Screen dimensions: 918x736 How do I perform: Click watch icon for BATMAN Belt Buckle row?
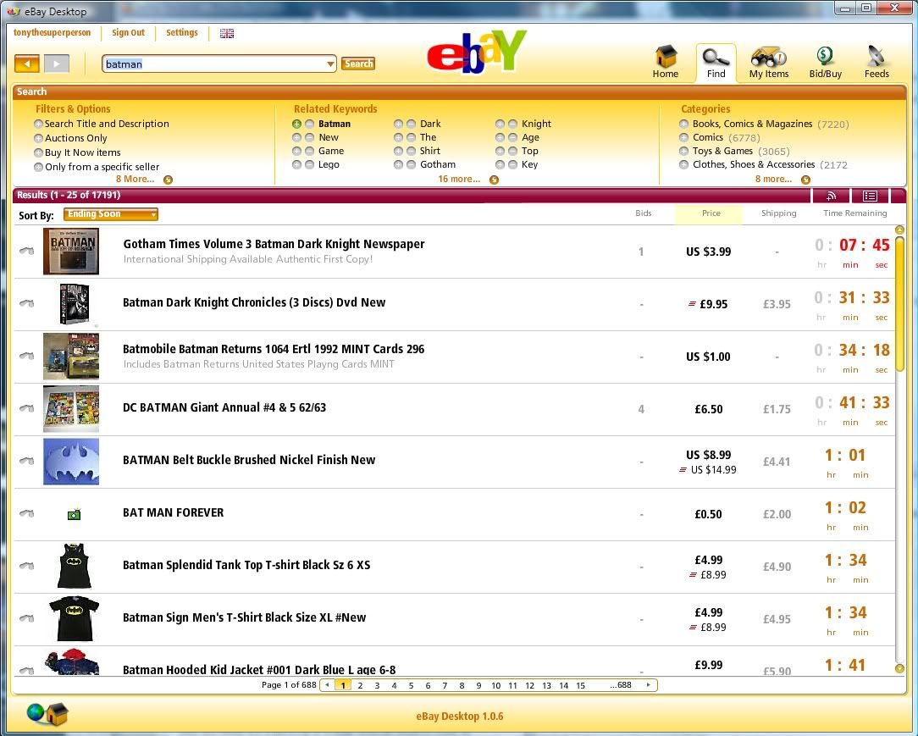(26, 461)
